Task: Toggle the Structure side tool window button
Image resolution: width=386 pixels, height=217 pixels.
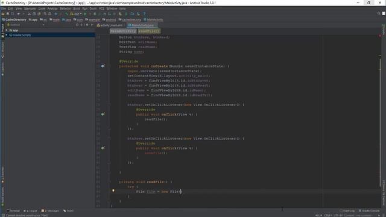Action: (x=2, y=51)
